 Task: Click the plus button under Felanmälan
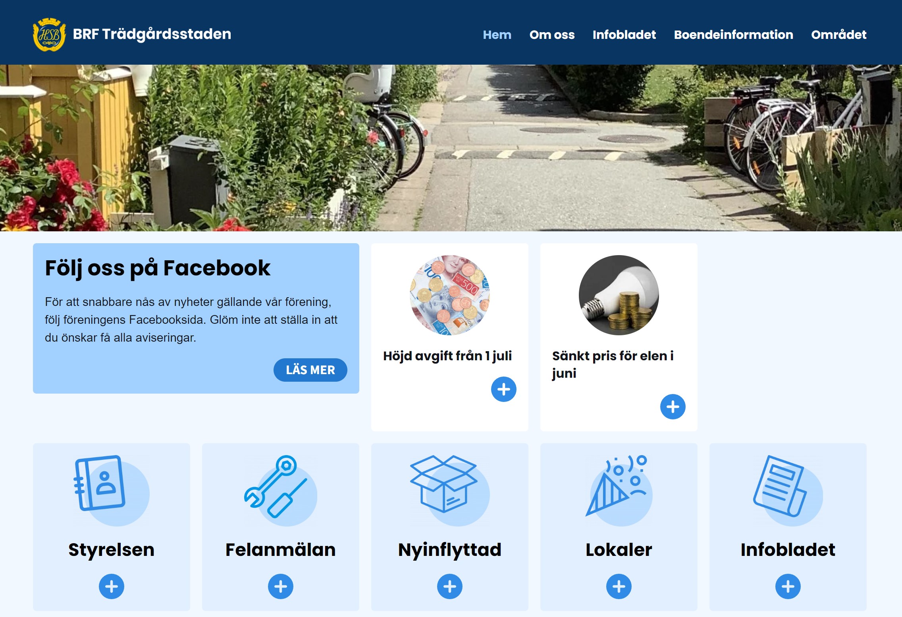[x=280, y=586]
